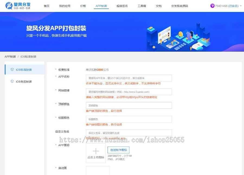This screenshot has width=244, height=175.
Task: Open the 超级签名 menu item
Action: tap(122, 5)
